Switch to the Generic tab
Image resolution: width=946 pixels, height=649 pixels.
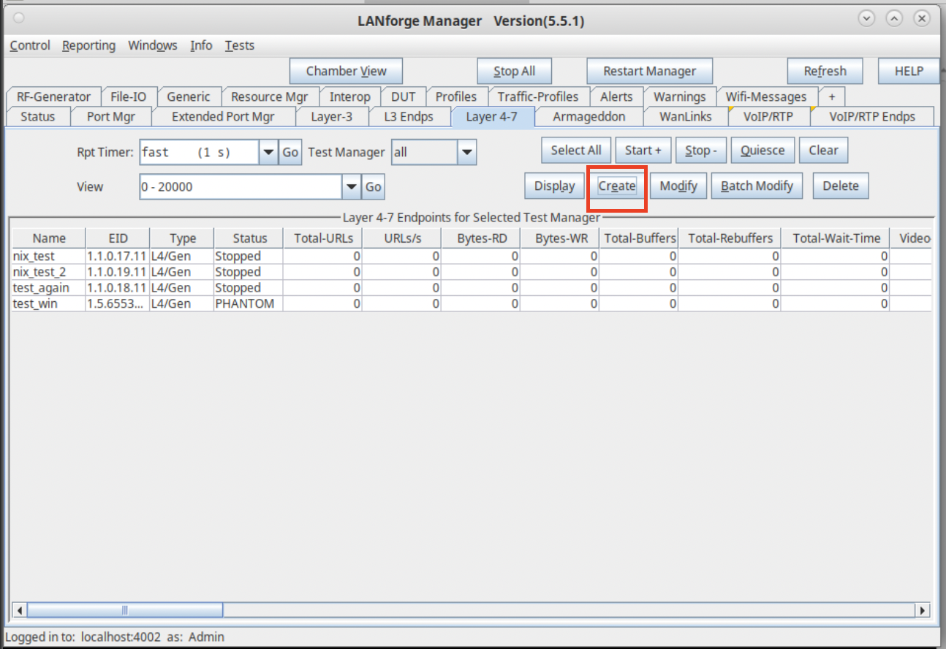tap(189, 96)
